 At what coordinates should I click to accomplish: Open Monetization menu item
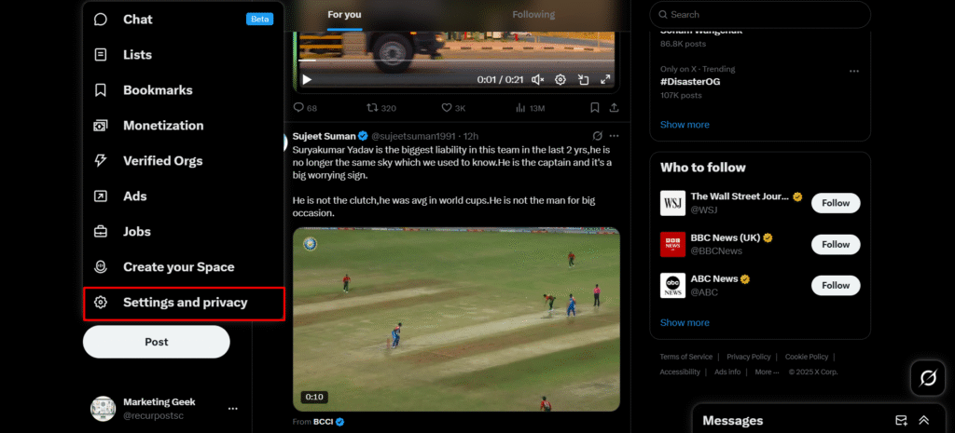coord(184,126)
